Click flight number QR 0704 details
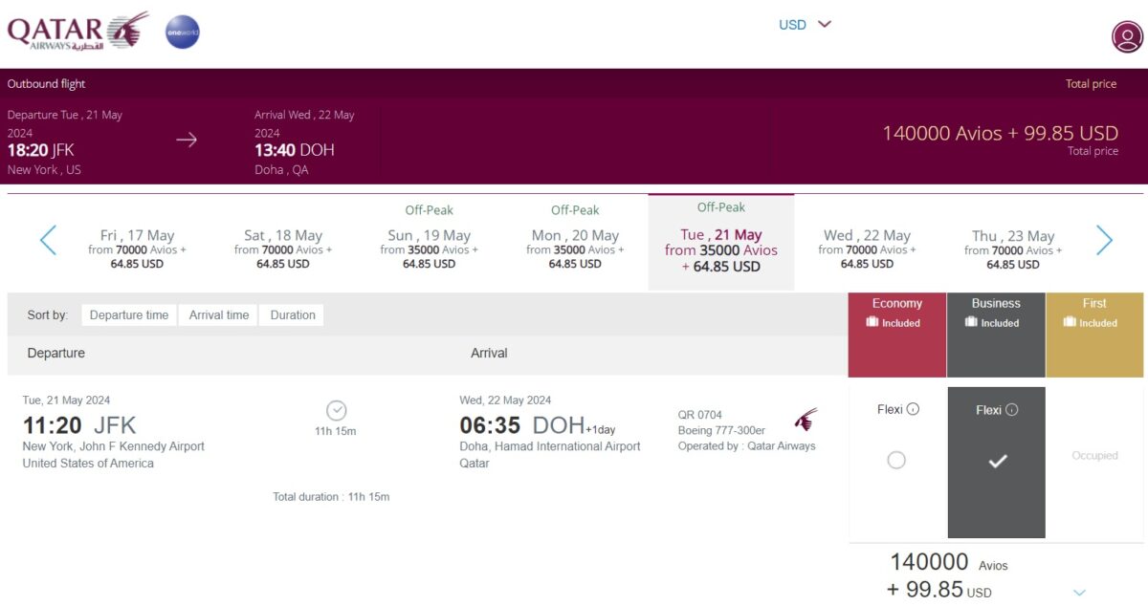This screenshot has height=606, width=1148. click(x=700, y=415)
